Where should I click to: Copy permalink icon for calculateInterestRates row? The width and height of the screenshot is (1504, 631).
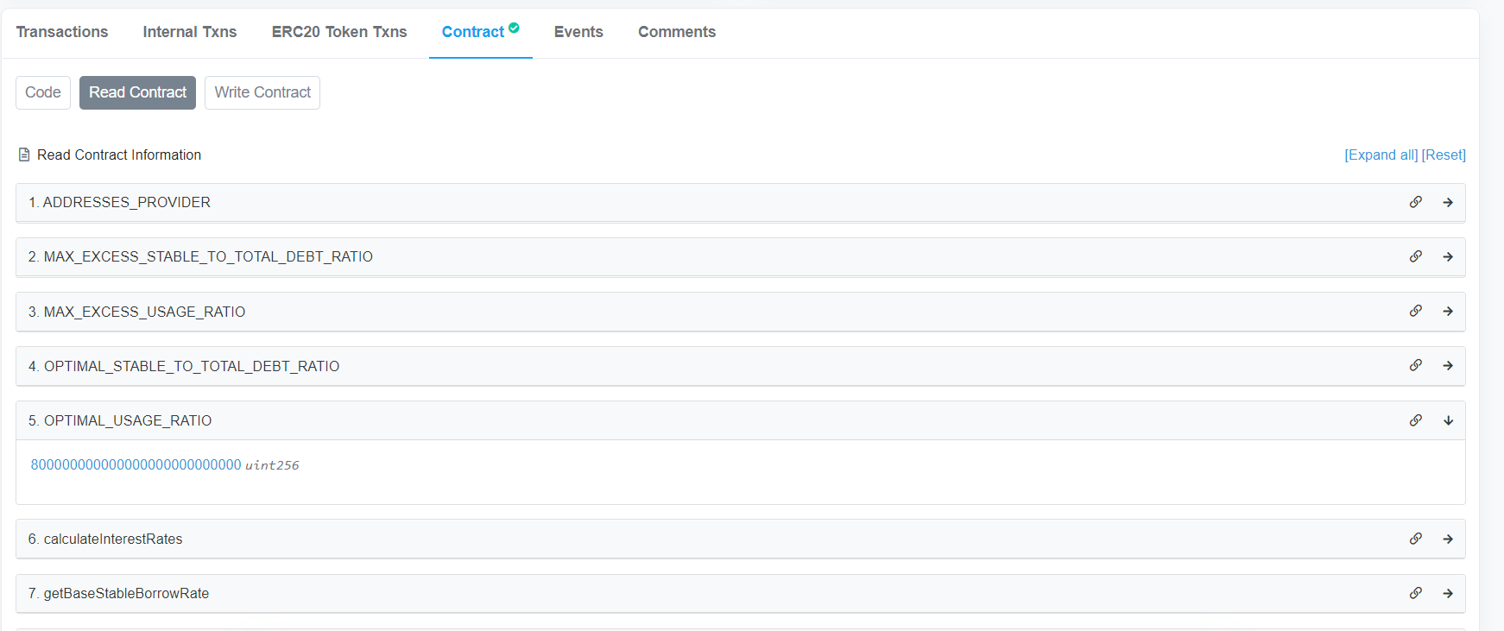click(1416, 539)
